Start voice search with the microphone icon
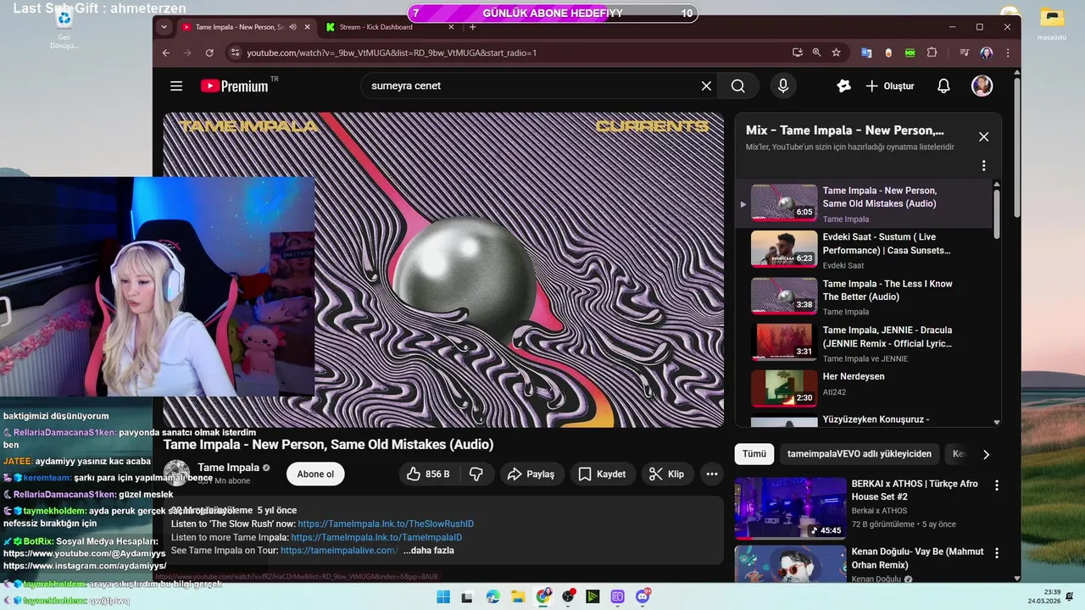Viewport: 1085px width, 610px height. 783,86
